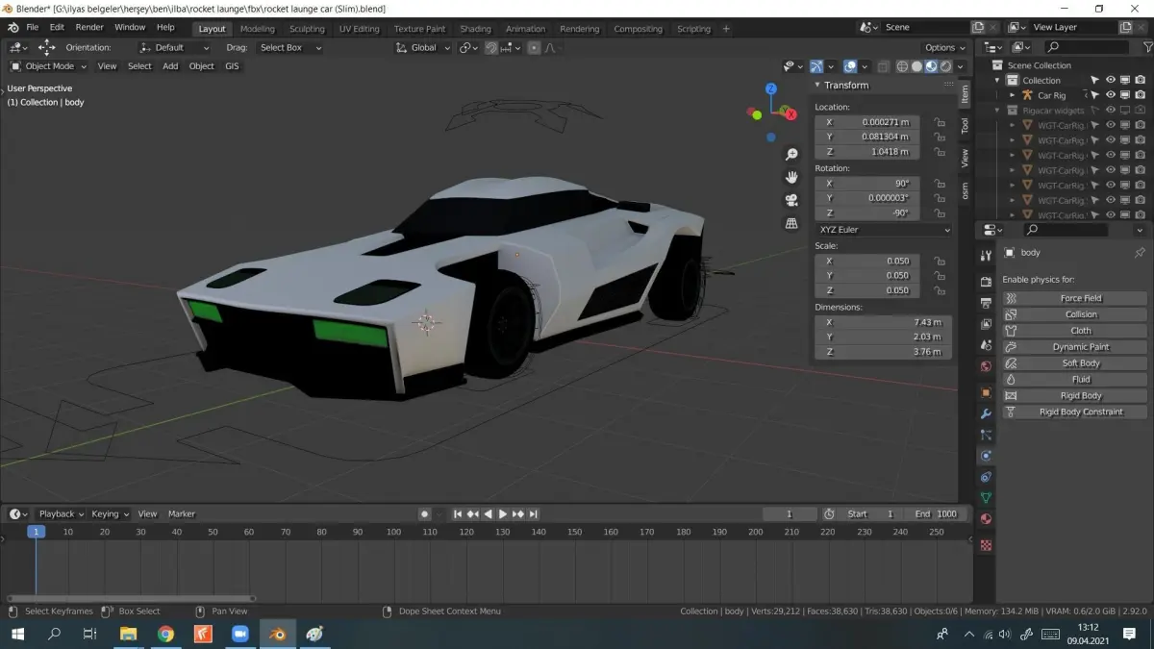Toggle auto keying record button

coord(424,514)
